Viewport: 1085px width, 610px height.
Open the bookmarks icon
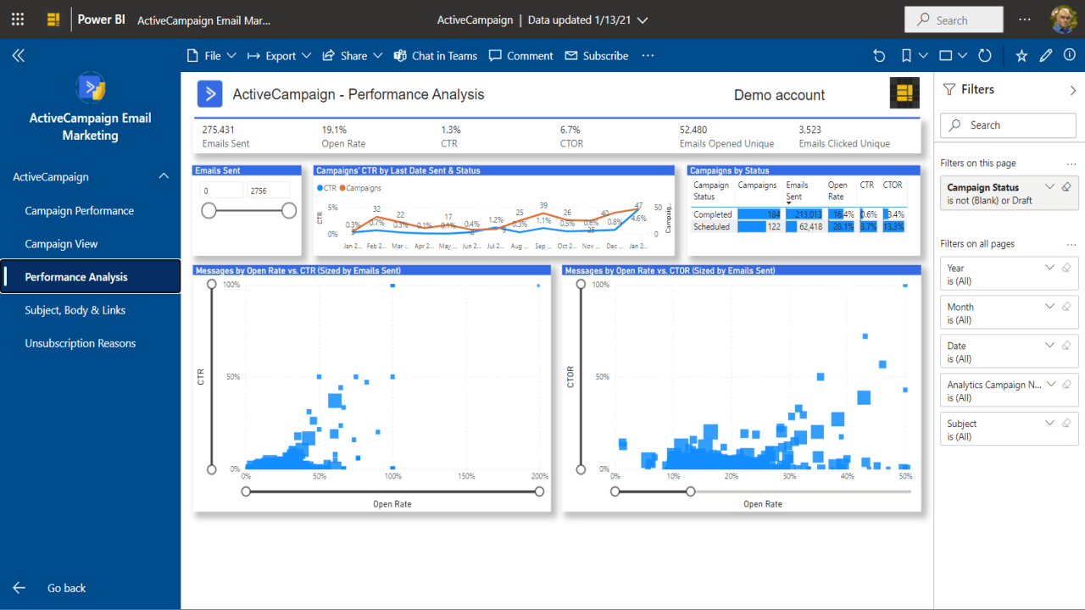pyautogui.click(x=906, y=56)
